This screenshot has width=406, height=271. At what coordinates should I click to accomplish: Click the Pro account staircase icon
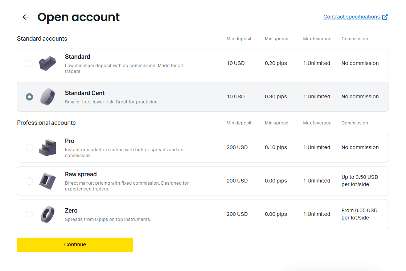pos(48,148)
